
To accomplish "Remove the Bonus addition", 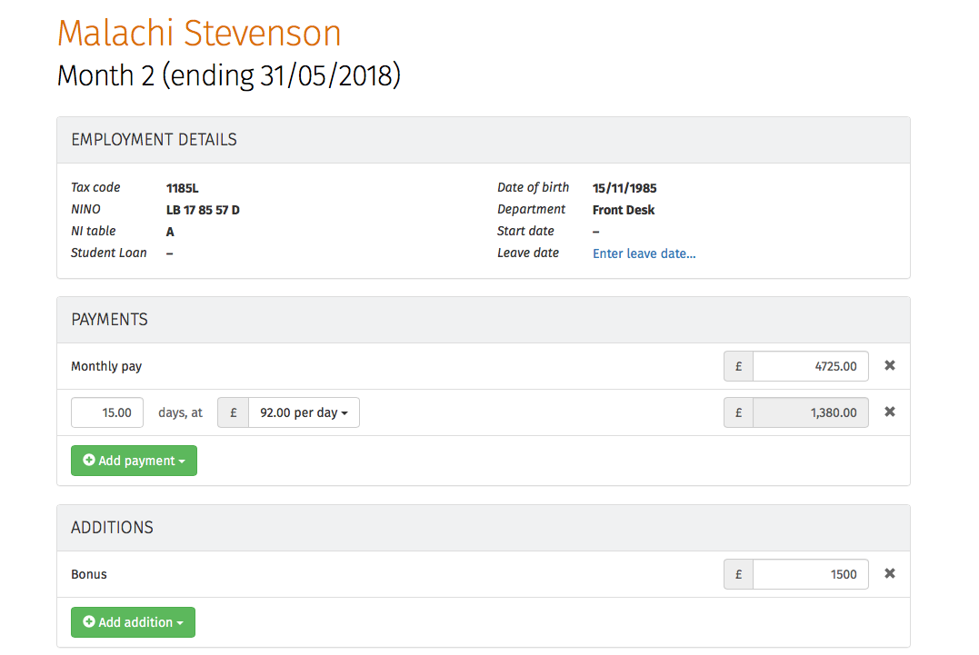I will click(x=890, y=573).
